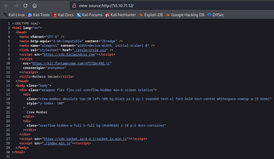This screenshot has height=159, width=274.
Task: Focus the view-source URL address field
Action: (x=157, y=5)
